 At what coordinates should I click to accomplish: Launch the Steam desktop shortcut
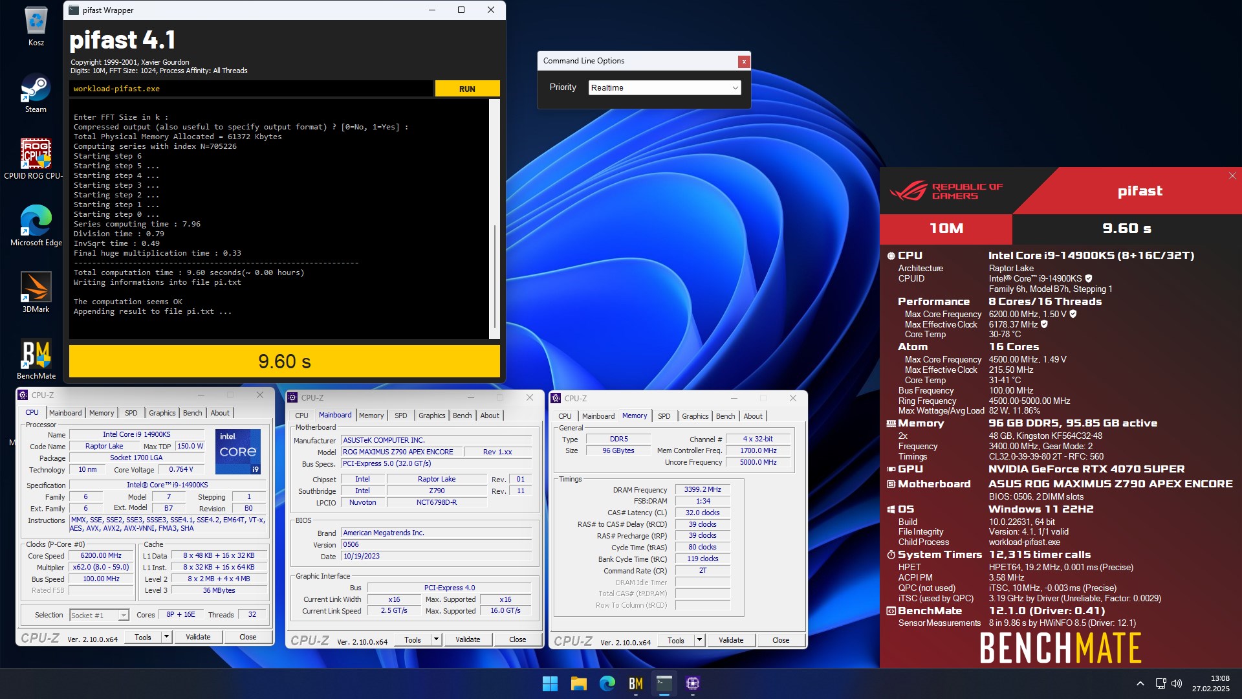(36, 93)
